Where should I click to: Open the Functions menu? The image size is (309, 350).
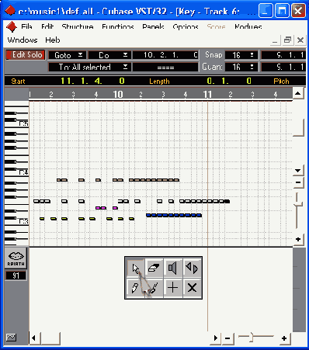click(x=118, y=26)
